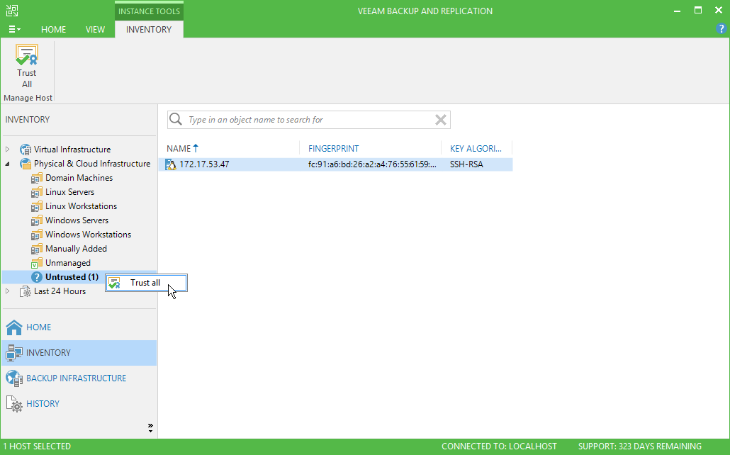
Task: Click the HOME house icon
Action: 14,327
